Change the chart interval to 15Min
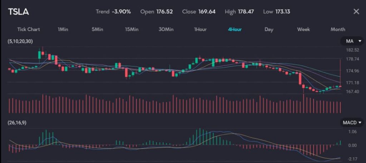This screenshot has height=163, width=366. (132, 29)
